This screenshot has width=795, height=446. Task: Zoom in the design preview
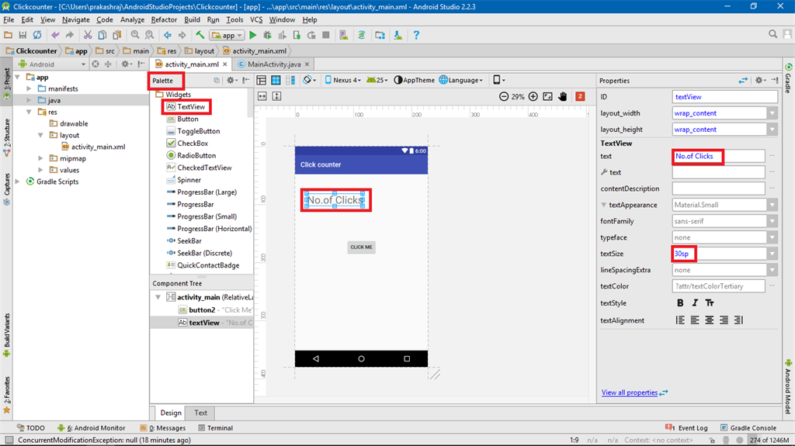tap(533, 96)
